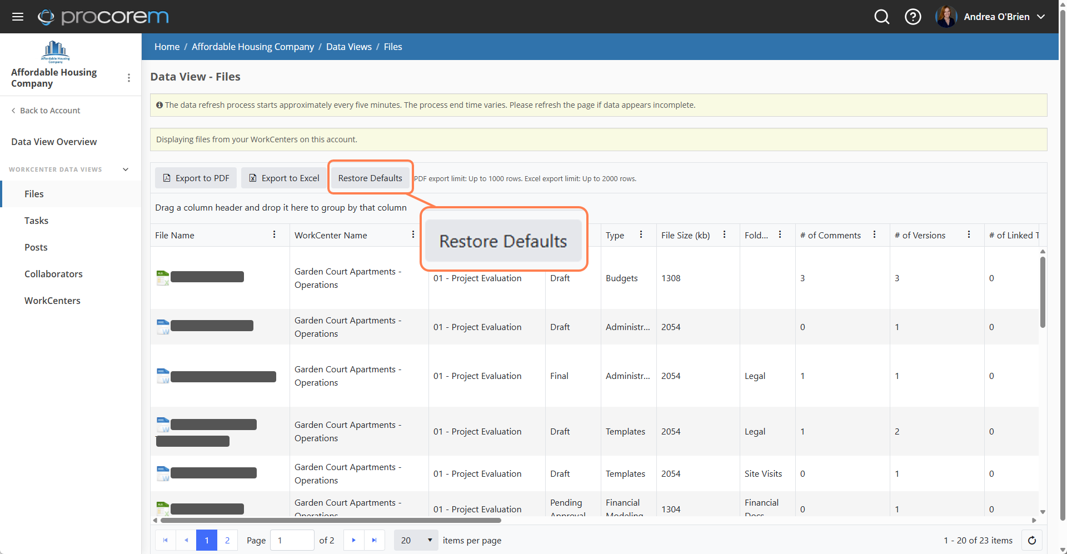This screenshot has width=1067, height=554.
Task: Open Data View Overview
Action: (54, 142)
